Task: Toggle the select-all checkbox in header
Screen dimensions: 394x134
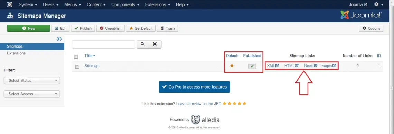Action: pyautogui.click(x=76, y=56)
